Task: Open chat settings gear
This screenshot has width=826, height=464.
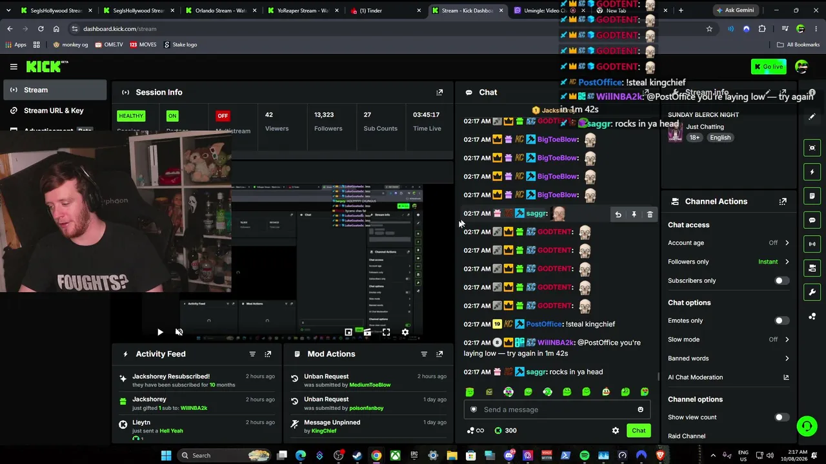Action: [x=616, y=430]
